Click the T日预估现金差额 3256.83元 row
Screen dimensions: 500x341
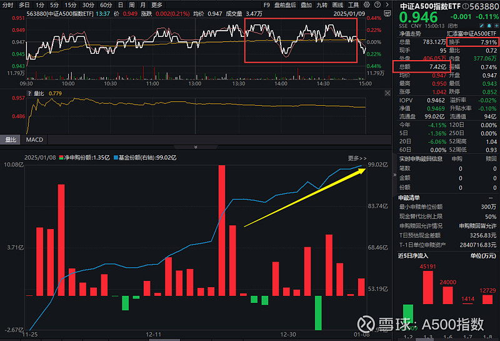447,235
